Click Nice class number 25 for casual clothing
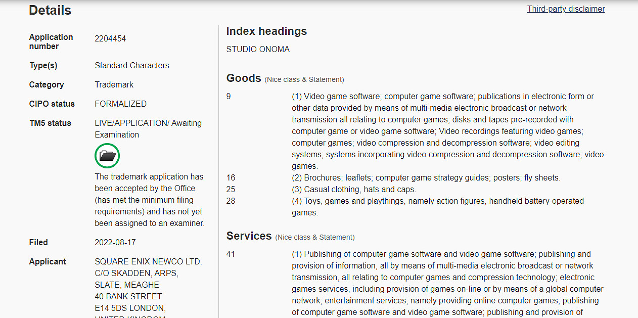 (x=231, y=189)
